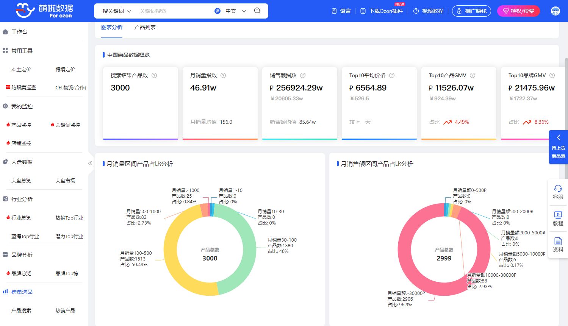Open 热销Top行业 page
Image resolution: width=568 pixels, height=326 pixels.
[x=69, y=218]
